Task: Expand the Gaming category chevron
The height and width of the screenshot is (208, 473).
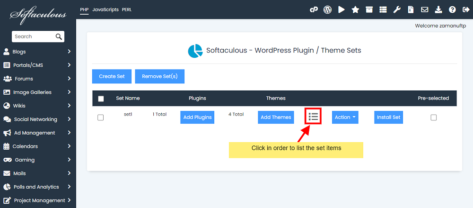Action: pyautogui.click(x=69, y=160)
